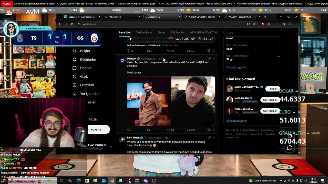Follow Sabri Can Onay with Takip et

click(273, 89)
